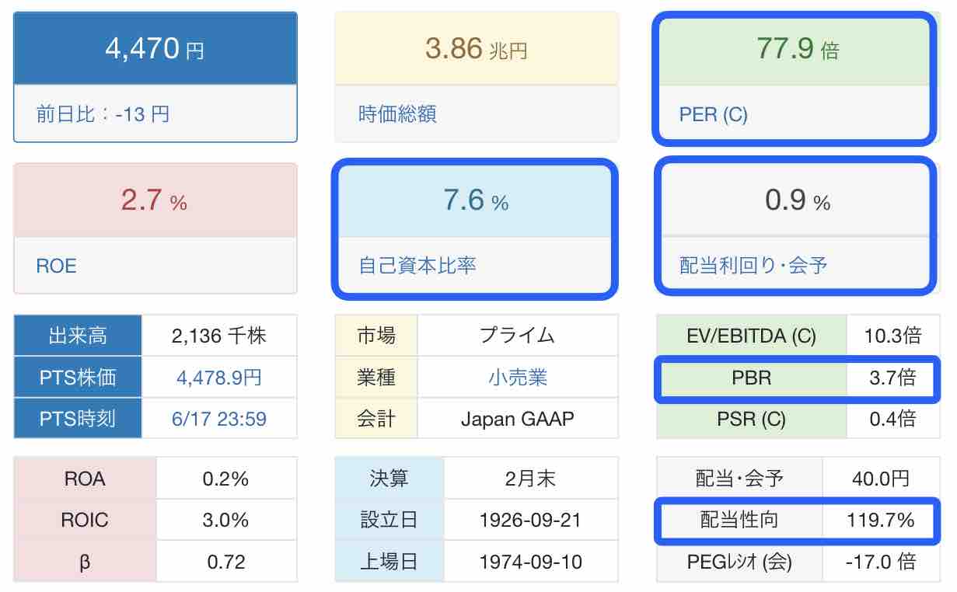Click the 小売業 industry link
Screen dimensions: 957x592
pyautogui.click(x=518, y=378)
